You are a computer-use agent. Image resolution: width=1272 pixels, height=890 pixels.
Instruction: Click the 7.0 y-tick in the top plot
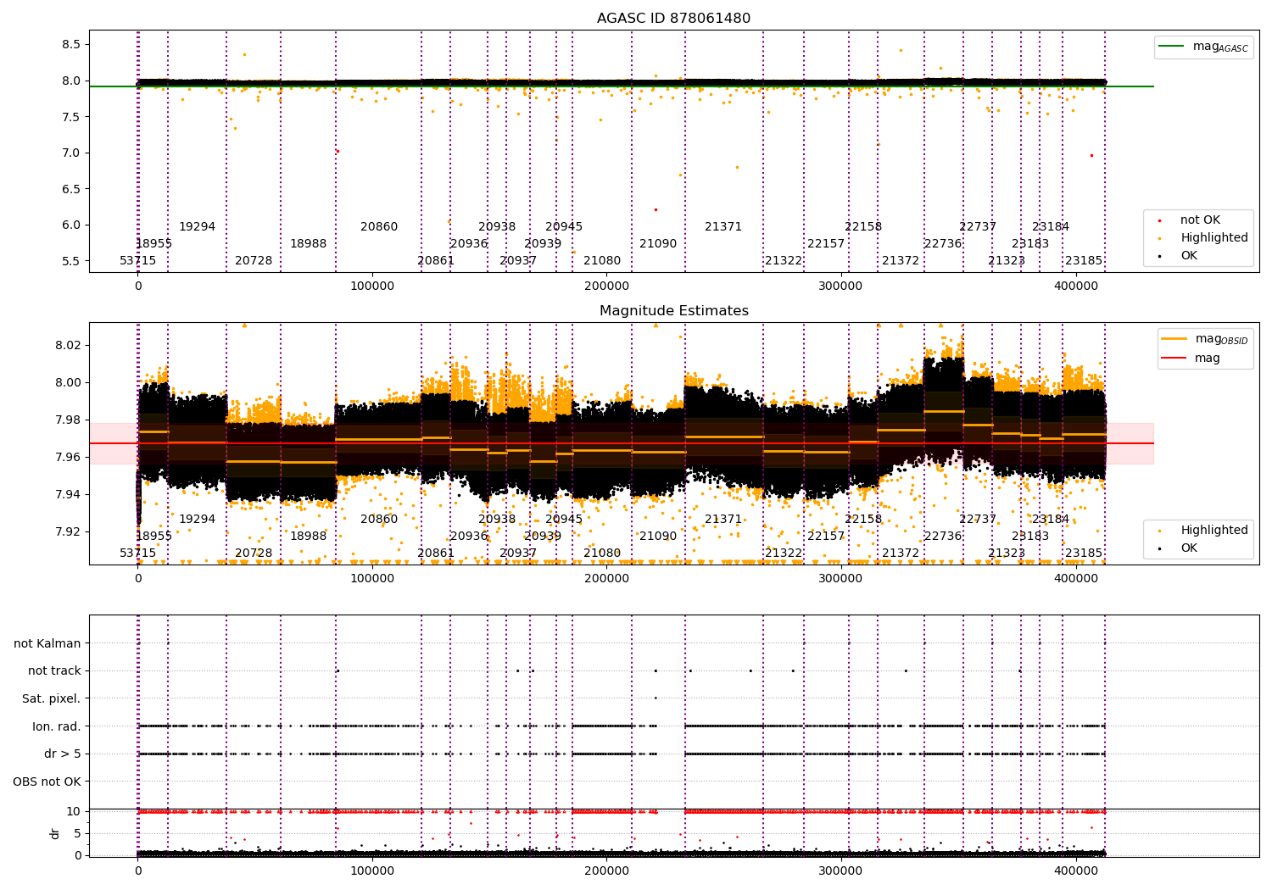71,153
